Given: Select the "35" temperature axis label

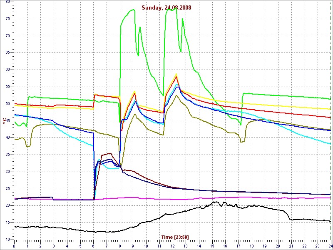Looking at the screenshot, I should [7, 155].
